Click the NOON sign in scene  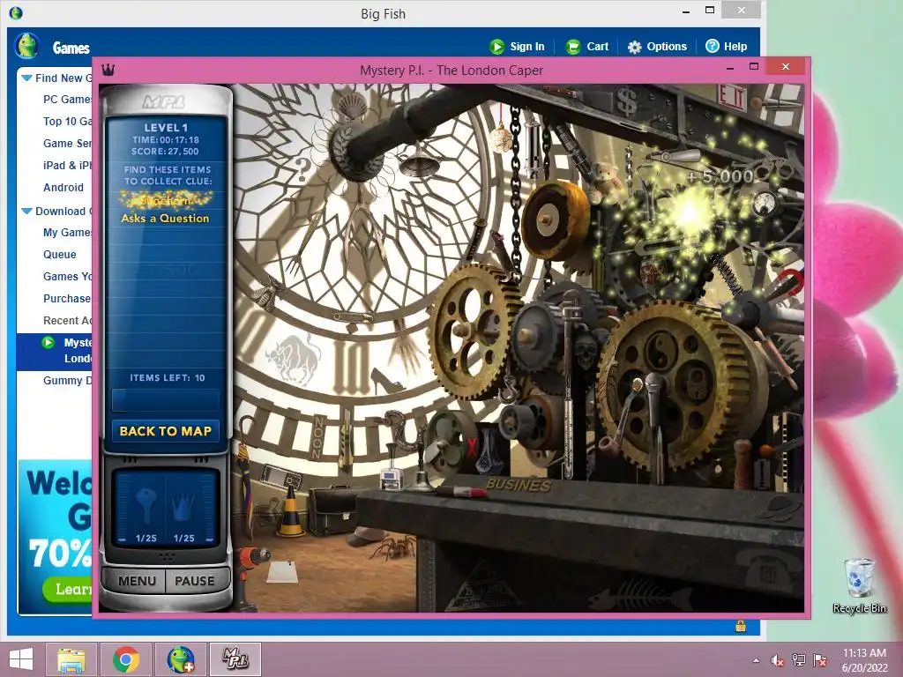coord(317,437)
